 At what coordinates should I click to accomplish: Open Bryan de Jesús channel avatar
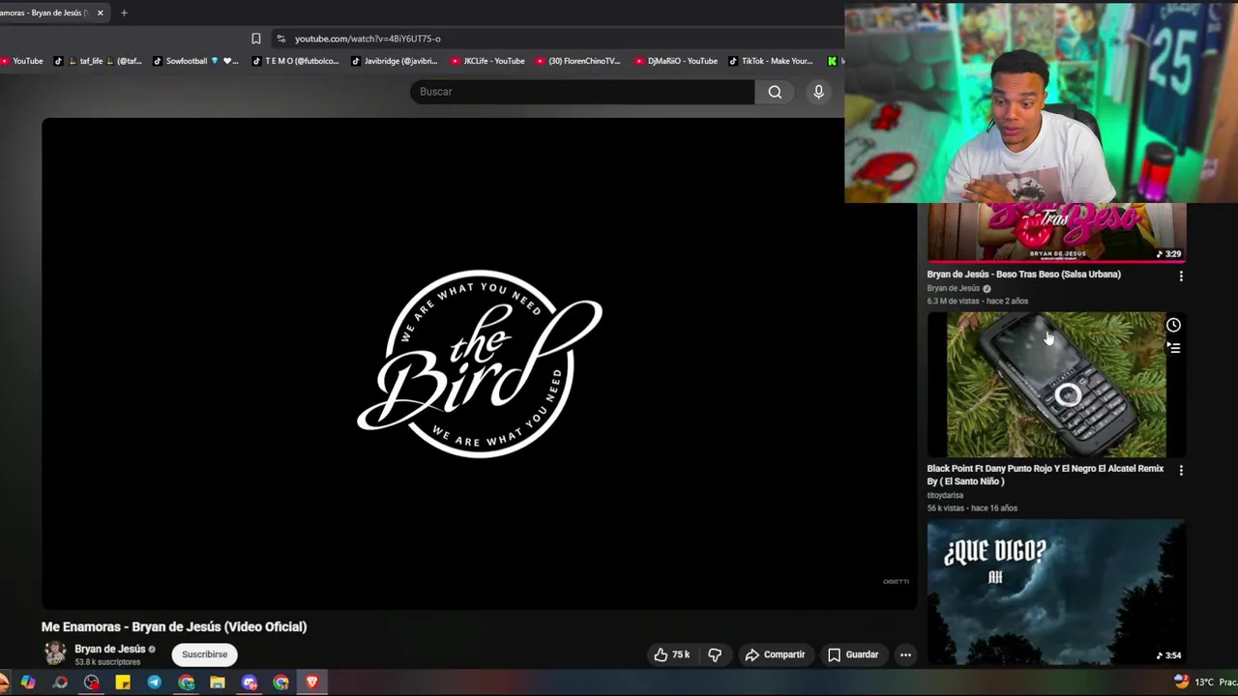pos(54,653)
